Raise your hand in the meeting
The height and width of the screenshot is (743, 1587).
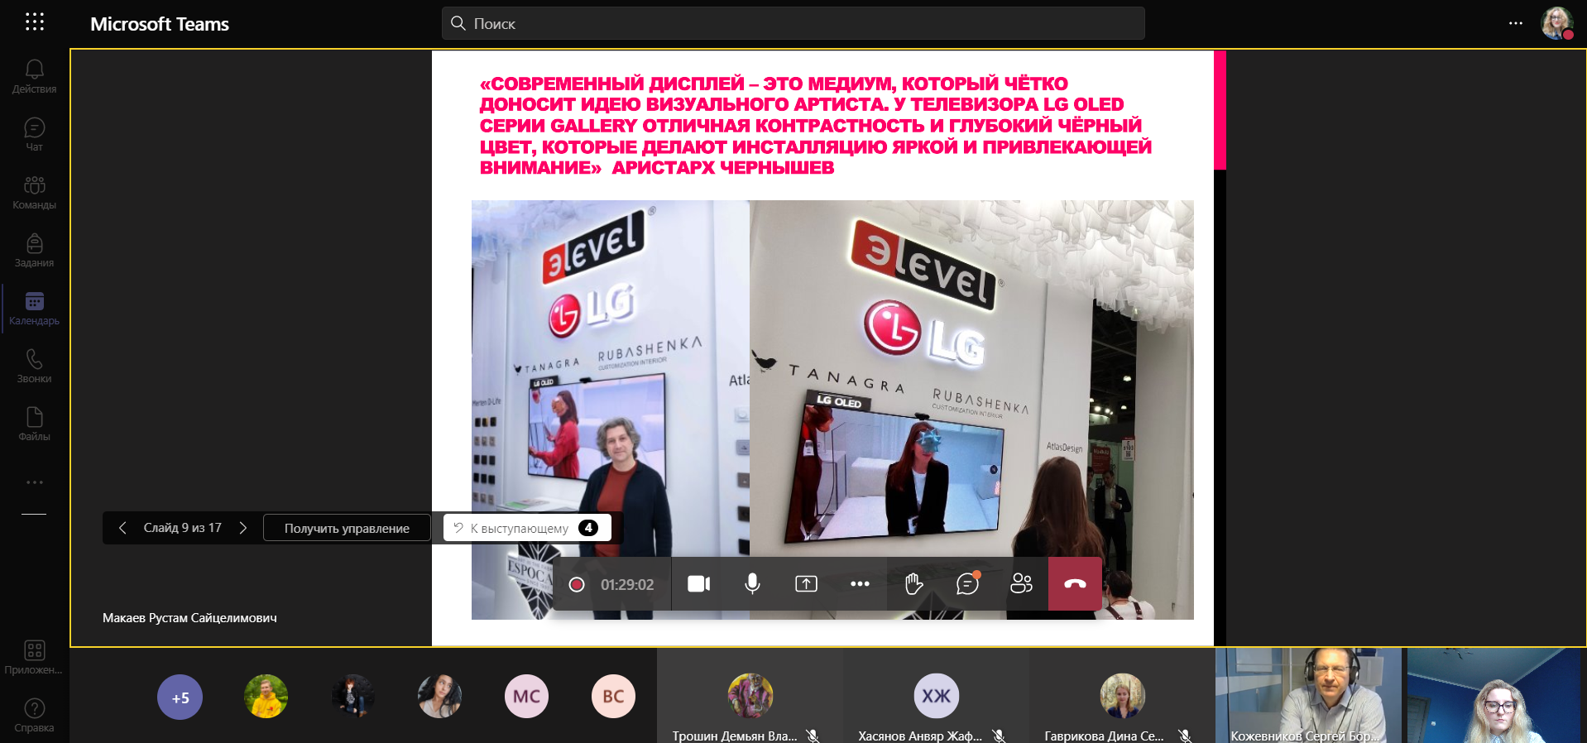(x=913, y=584)
